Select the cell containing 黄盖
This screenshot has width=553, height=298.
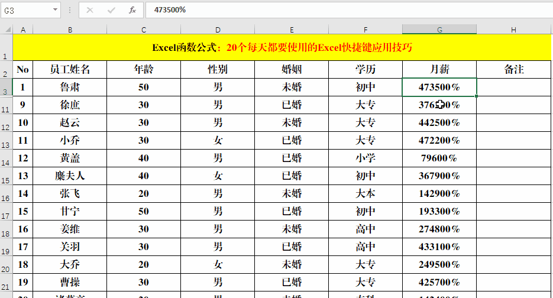coord(70,158)
